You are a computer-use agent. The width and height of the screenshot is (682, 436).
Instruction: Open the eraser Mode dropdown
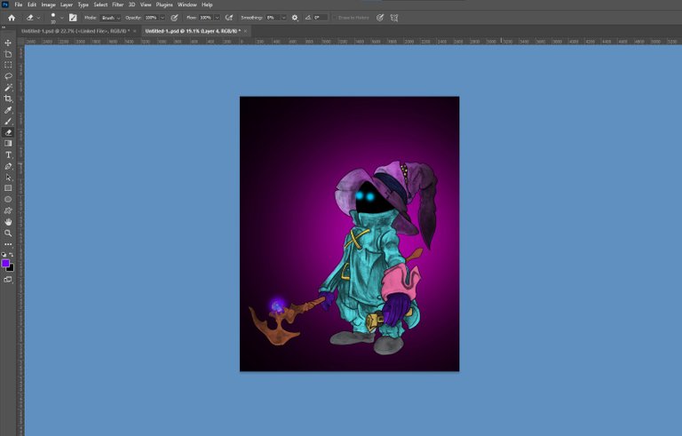110,18
